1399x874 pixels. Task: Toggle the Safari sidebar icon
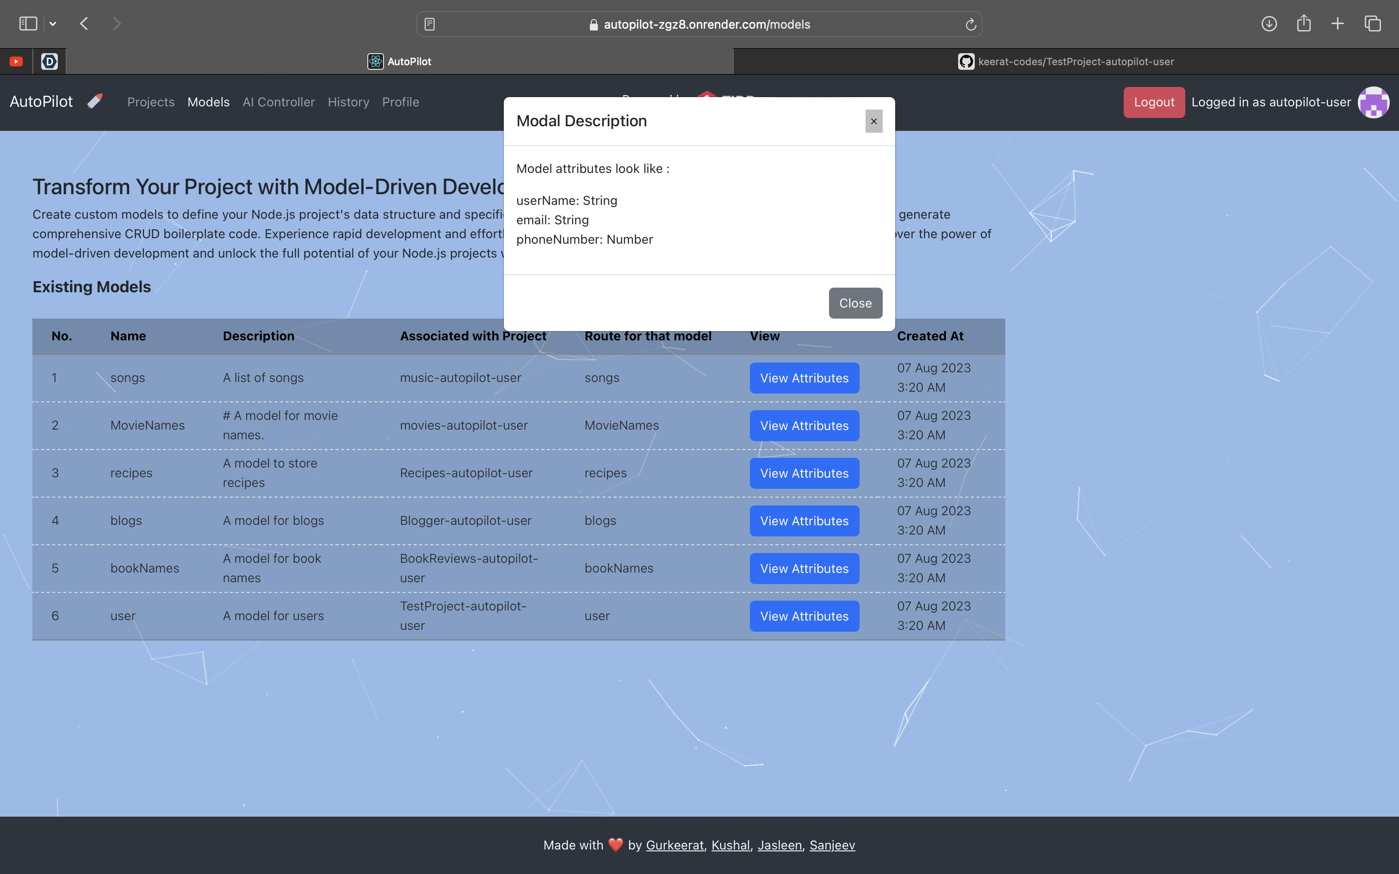(28, 24)
